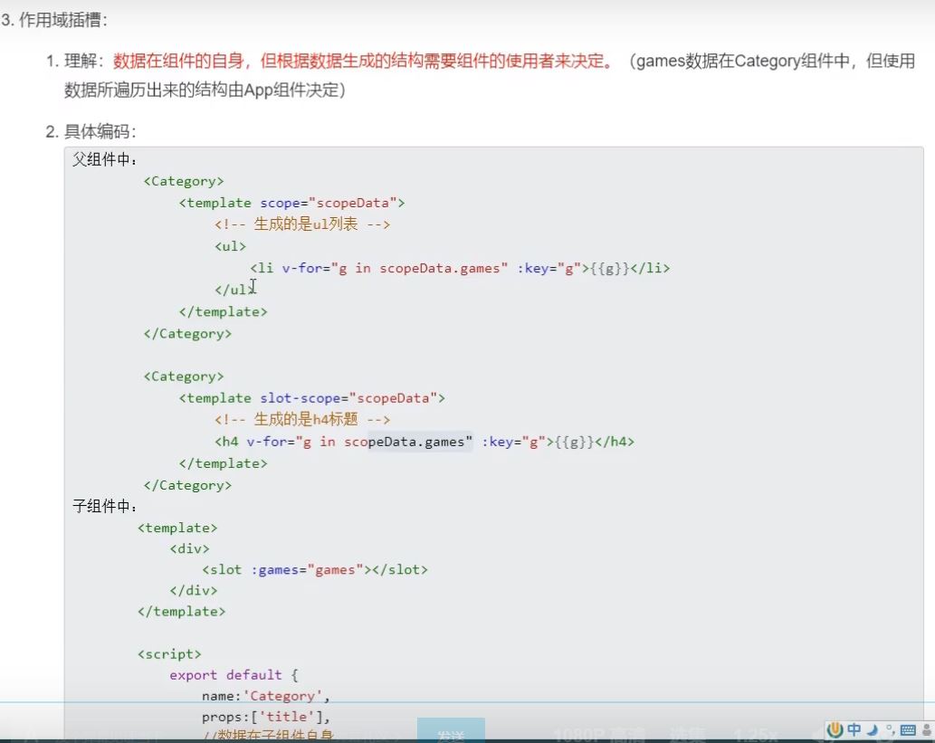935x743 pixels.
Task: Click the heading '3. 作用域插槽:'
Action: (54, 20)
